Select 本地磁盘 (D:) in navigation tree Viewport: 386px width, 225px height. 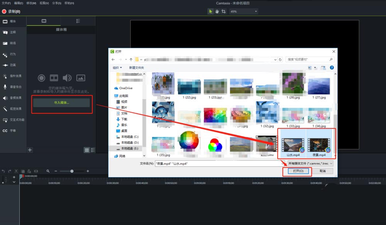(127, 143)
